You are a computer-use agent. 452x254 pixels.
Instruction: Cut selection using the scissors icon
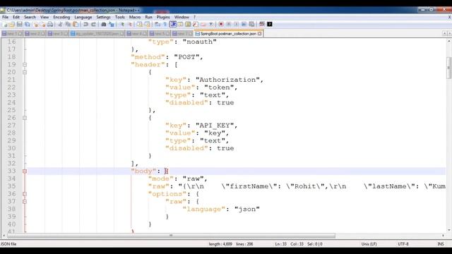(60, 24)
